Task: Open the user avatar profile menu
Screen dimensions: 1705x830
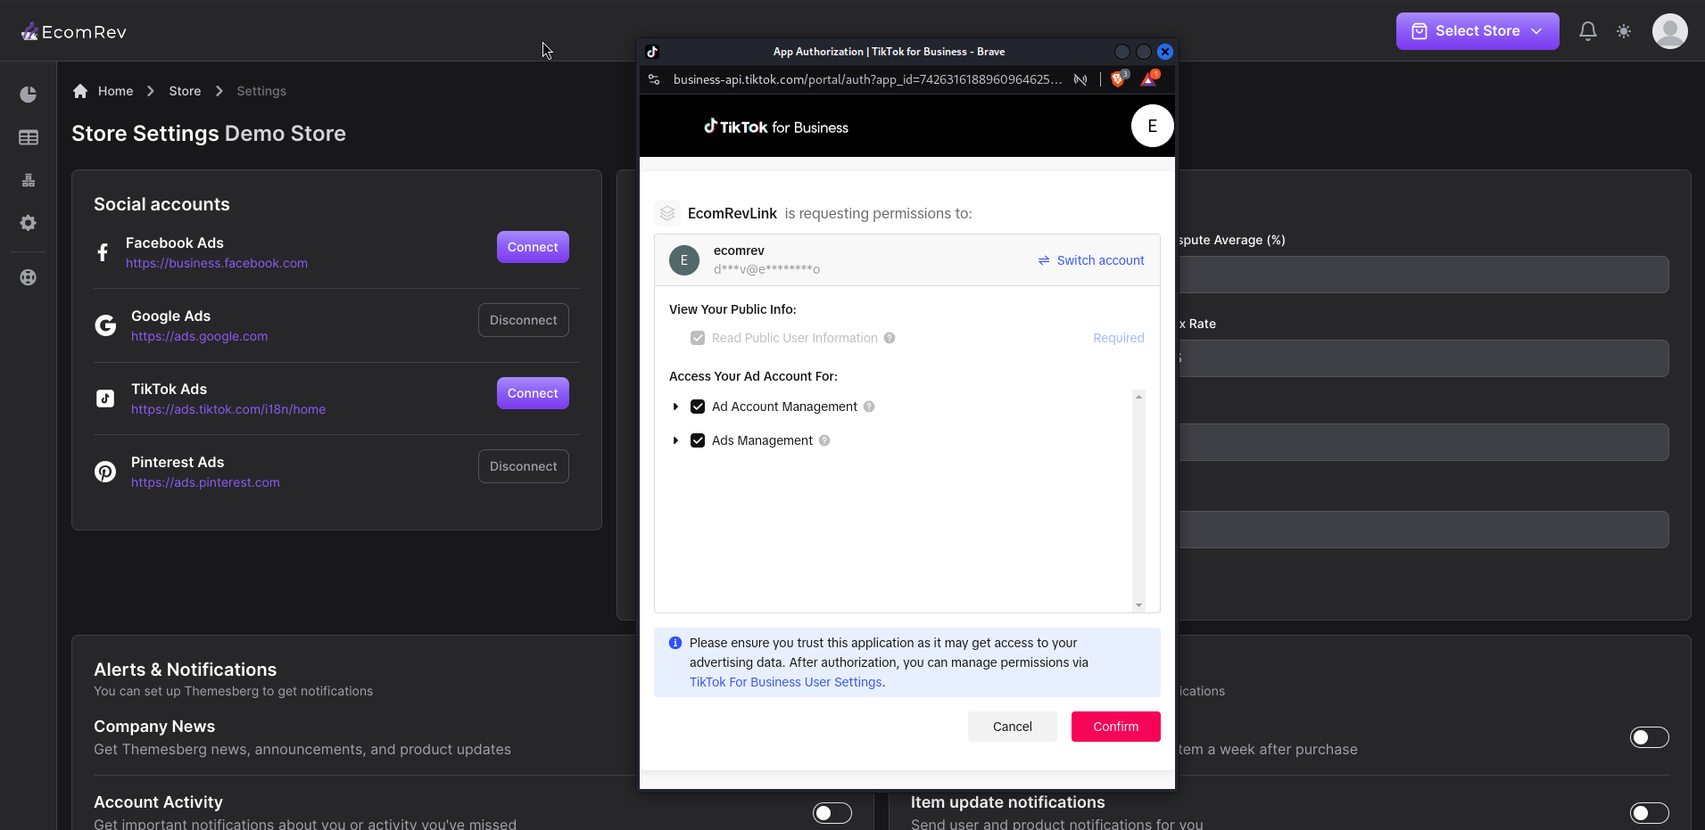Action: coord(1669,31)
